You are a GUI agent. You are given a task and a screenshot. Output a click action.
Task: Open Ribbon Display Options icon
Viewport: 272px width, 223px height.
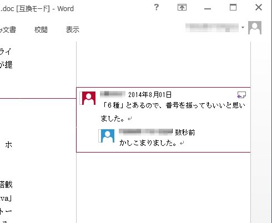[x=182, y=7]
